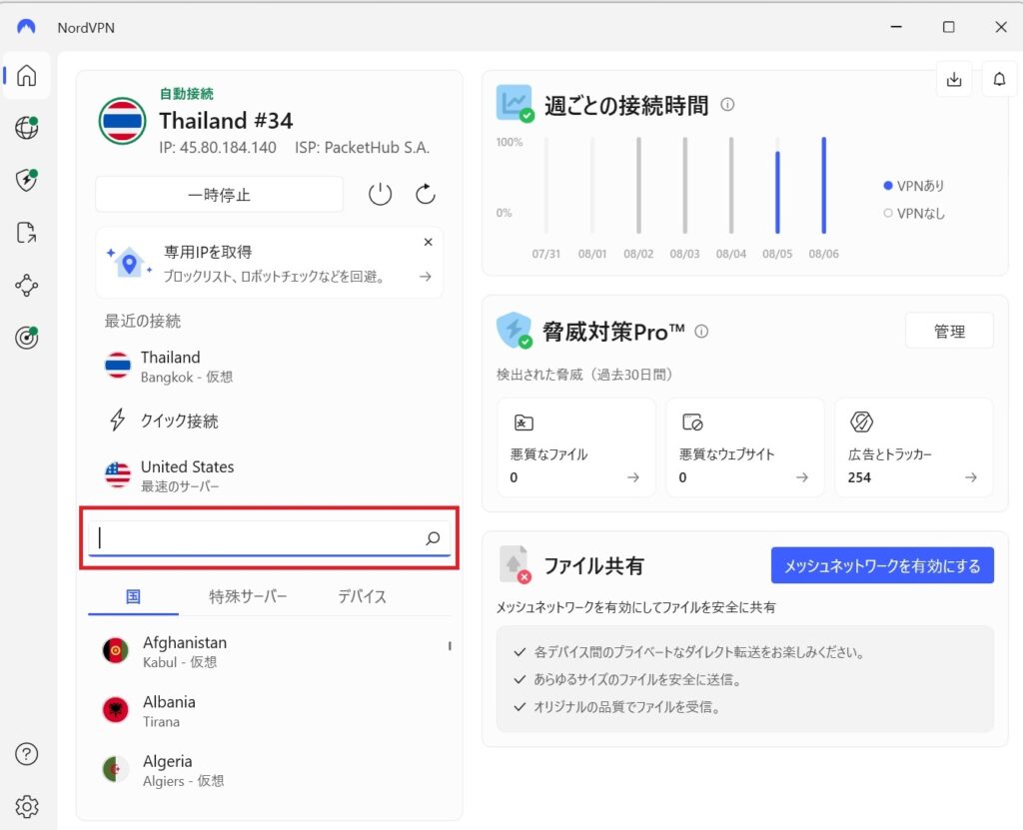Open the Meshnet nodes sidebar icon
1023x830 pixels.
tap(26, 285)
